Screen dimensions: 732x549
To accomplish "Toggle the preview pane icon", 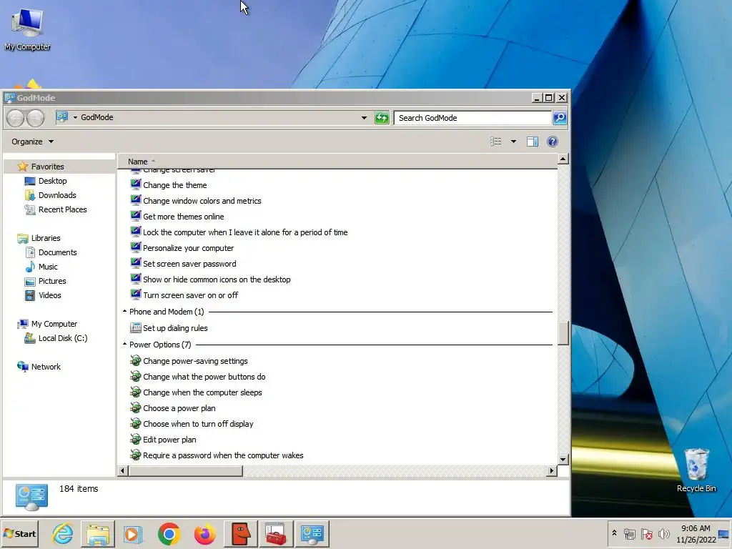I will click(x=532, y=142).
